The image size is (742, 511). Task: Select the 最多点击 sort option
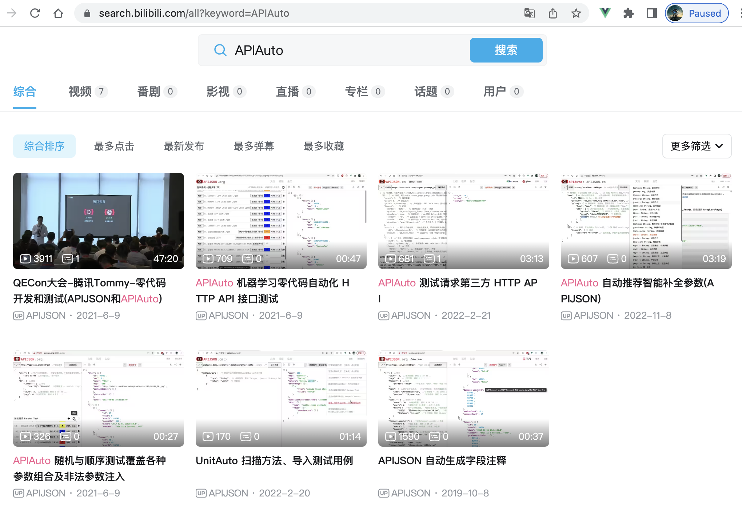pos(114,146)
